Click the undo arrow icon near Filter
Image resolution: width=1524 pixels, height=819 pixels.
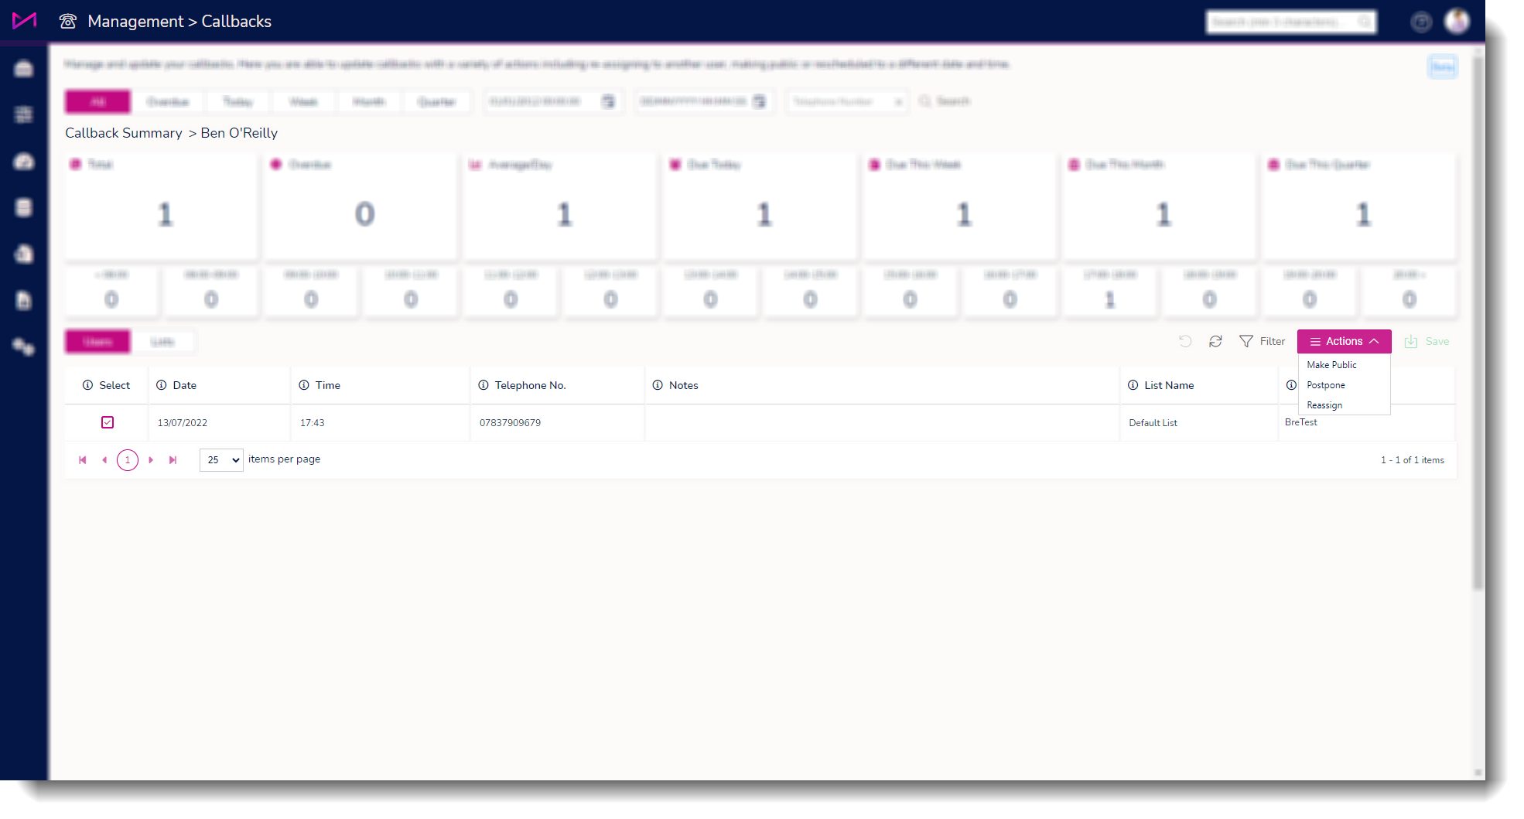coord(1185,341)
